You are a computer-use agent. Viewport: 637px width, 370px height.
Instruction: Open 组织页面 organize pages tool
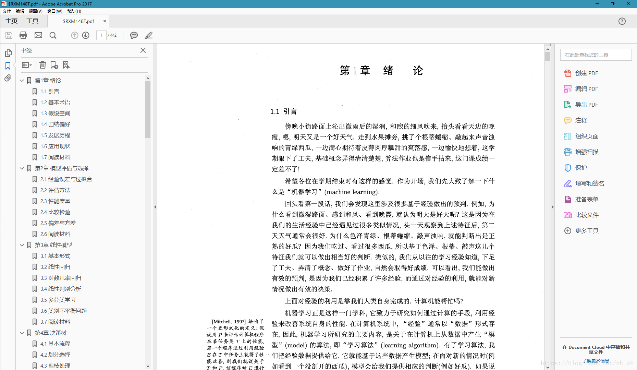(x=581, y=136)
